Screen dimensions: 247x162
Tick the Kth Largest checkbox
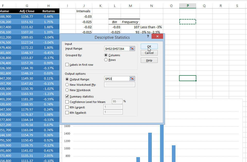(67, 107)
